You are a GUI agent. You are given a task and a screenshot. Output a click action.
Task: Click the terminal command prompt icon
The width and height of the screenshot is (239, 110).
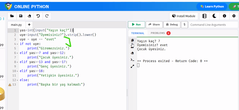(133, 60)
